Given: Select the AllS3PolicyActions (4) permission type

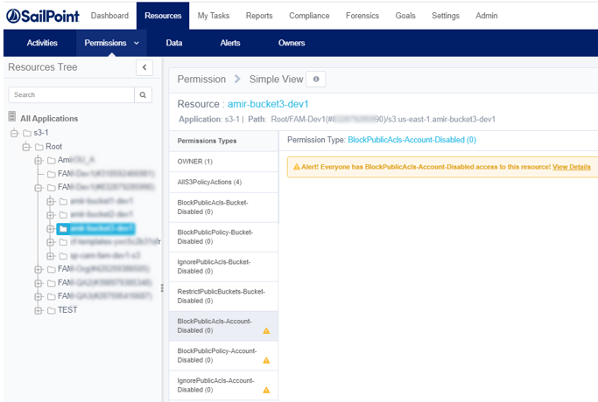Looking at the screenshot, I should [223, 183].
